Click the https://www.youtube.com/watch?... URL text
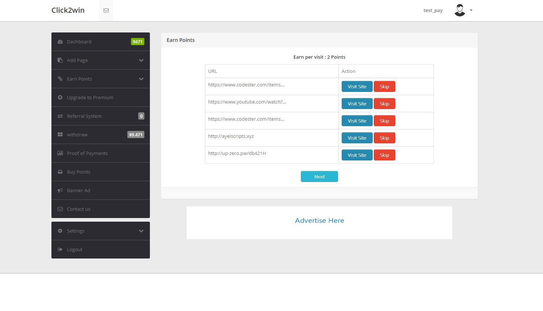This screenshot has width=543, height=311. tap(247, 102)
